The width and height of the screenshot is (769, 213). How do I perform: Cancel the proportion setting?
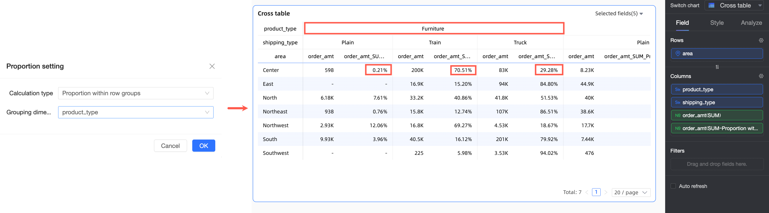point(170,146)
